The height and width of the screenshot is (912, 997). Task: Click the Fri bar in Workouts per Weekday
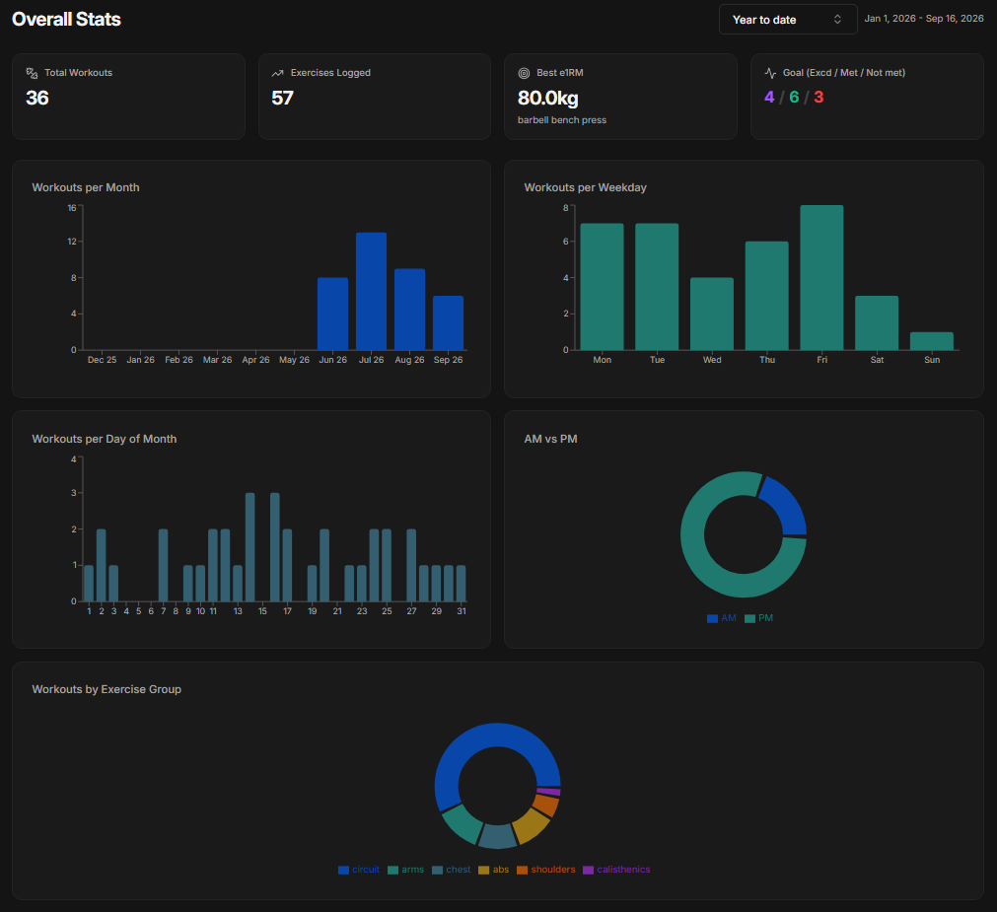[822, 278]
